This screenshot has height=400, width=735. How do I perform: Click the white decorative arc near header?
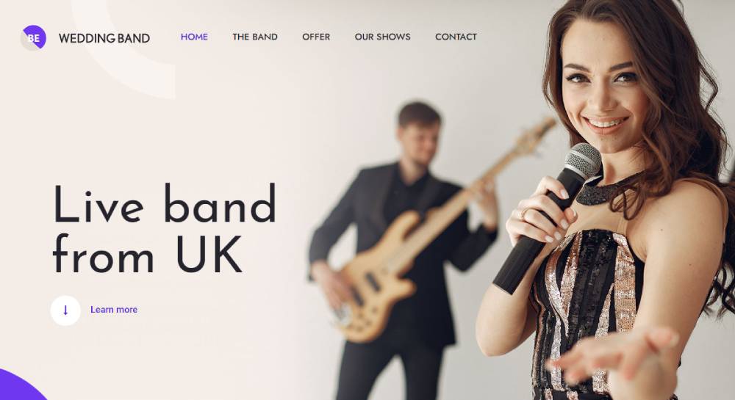pos(126,51)
